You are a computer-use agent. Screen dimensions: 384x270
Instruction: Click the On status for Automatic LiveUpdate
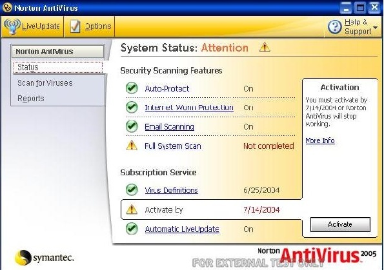coord(248,229)
